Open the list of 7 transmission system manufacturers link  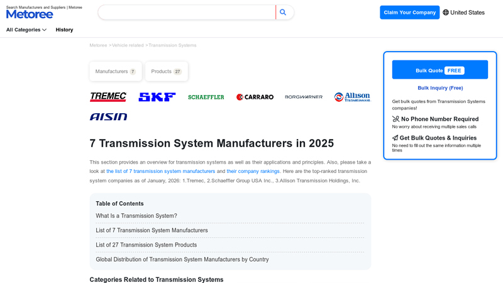coord(161,171)
